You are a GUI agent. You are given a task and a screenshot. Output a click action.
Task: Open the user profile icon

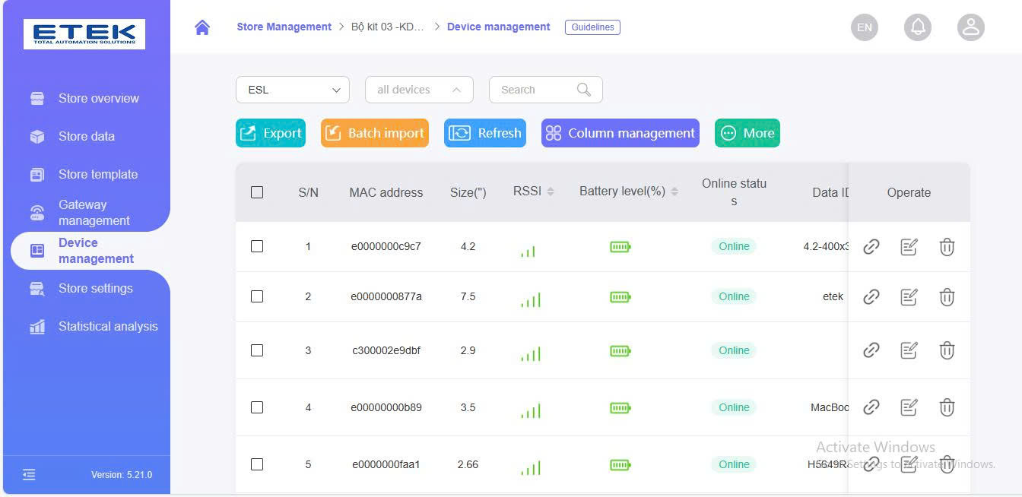point(971,27)
